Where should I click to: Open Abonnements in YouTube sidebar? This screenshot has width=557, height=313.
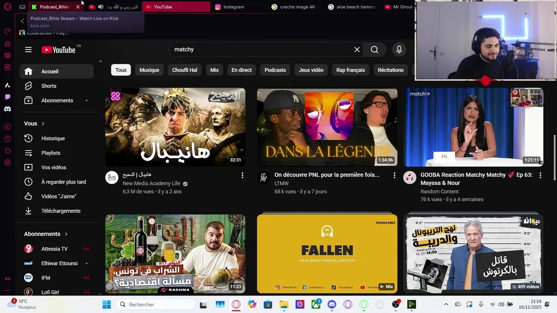57,100
